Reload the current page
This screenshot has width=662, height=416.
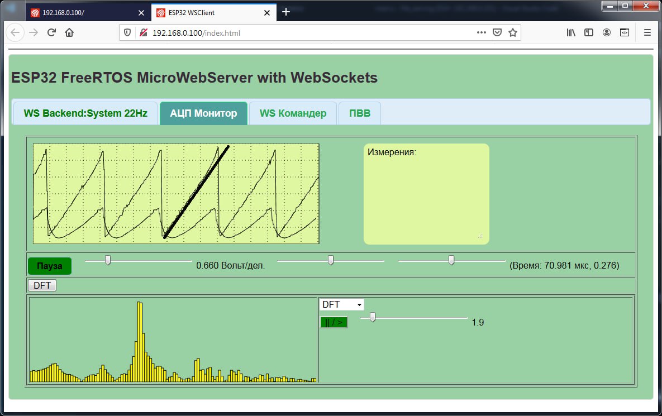click(51, 32)
